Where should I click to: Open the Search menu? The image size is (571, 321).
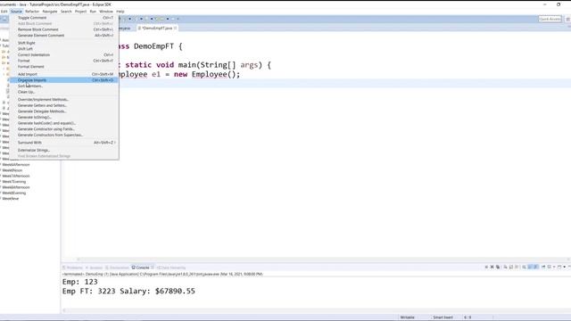[x=66, y=12]
